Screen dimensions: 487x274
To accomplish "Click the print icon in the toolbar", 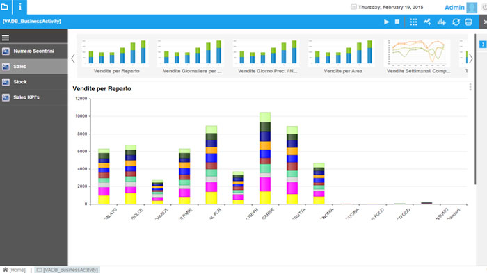I will pos(468,22).
